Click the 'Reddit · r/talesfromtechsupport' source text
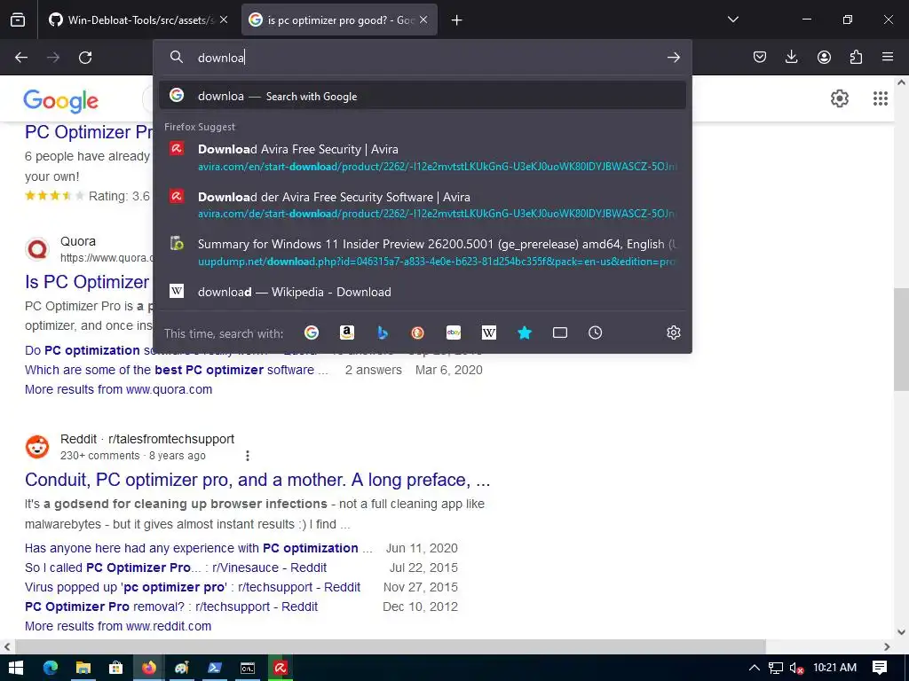 147,439
